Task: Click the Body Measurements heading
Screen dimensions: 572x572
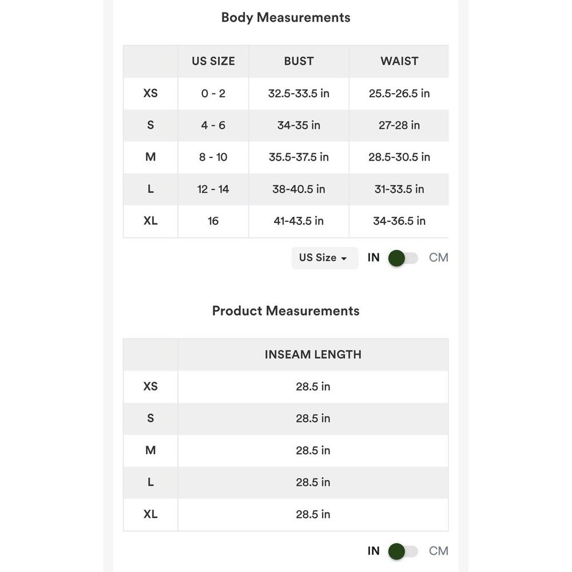Action: tap(286, 18)
